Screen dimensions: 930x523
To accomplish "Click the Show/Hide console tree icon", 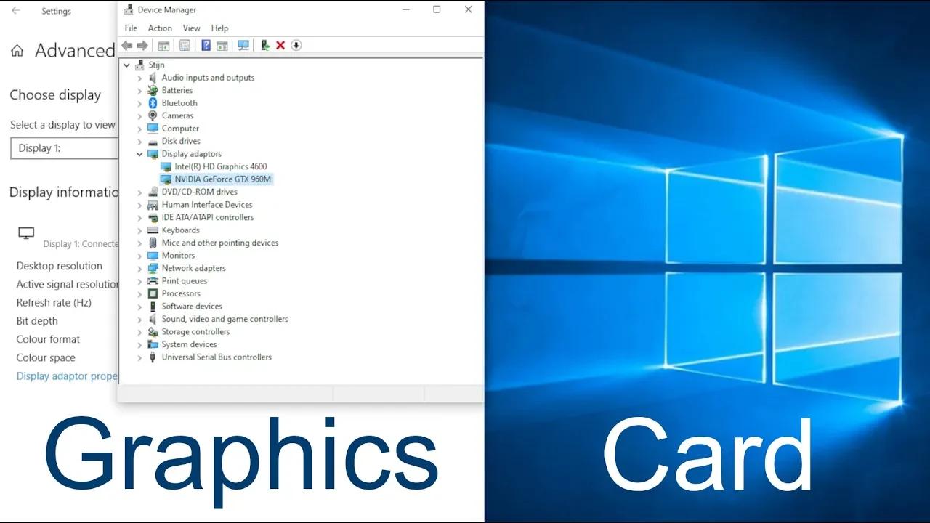I will [164, 45].
